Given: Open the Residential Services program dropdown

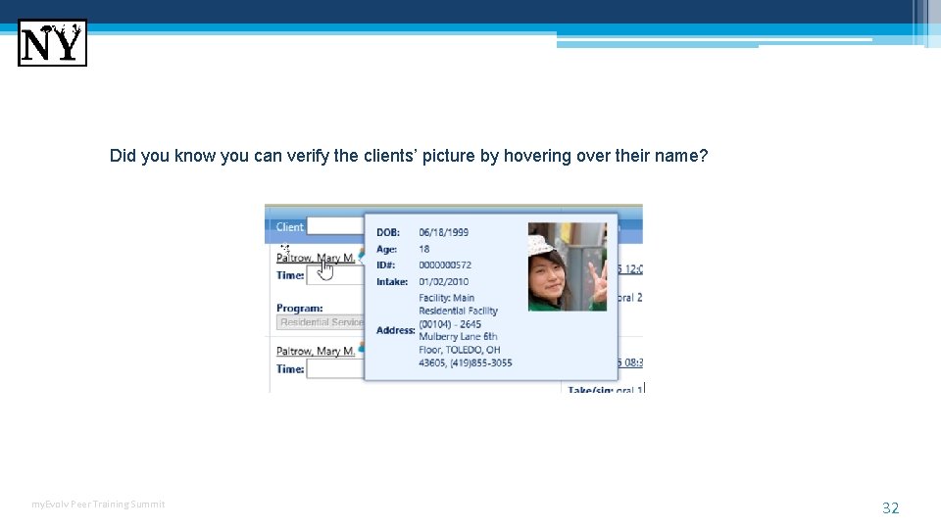Looking at the screenshot, I should (321, 322).
